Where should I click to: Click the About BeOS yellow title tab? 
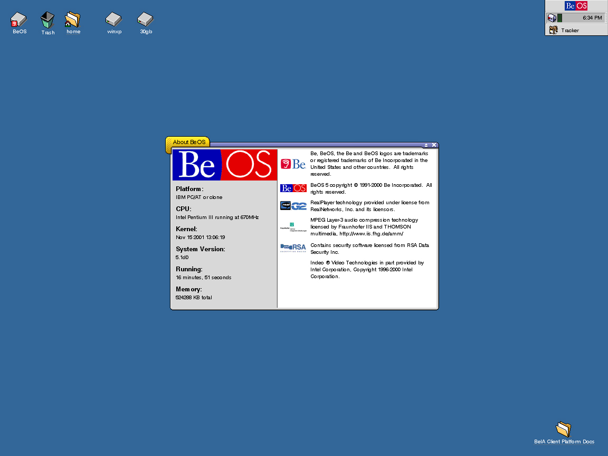188,142
